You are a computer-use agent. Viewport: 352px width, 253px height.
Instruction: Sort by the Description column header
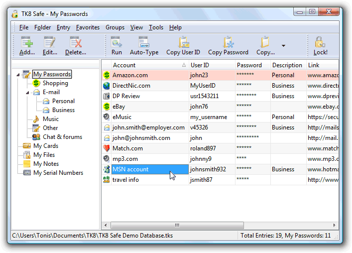pos(288,65)
